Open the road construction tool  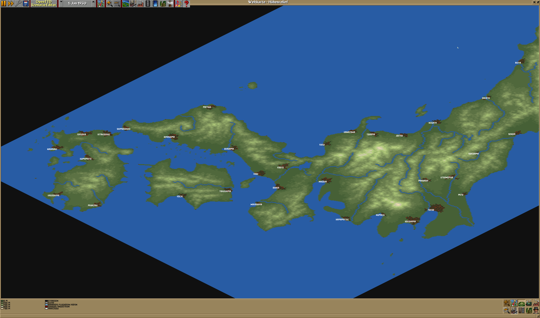click(x=148, y=4)
